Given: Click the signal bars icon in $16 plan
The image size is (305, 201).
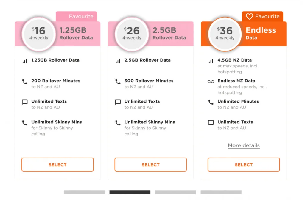Looking at the screenshot, I should 25,61.
